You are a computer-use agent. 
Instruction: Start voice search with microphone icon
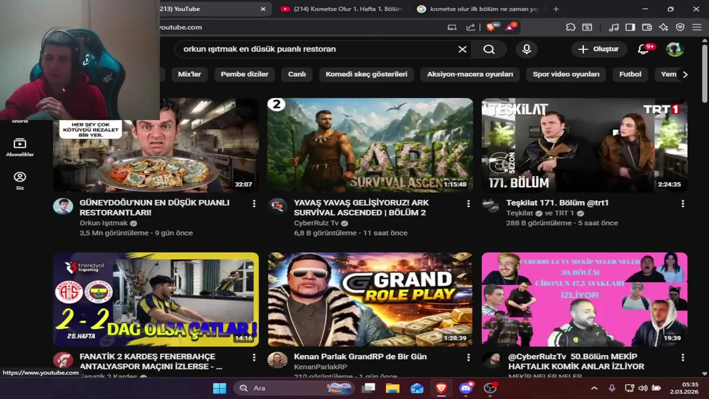pyautogui.click(x=527, y=49)
